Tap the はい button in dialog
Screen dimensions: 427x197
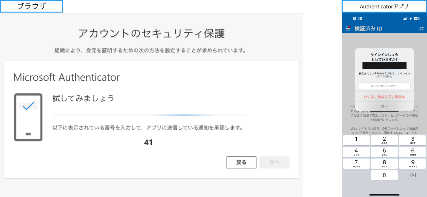(x=384, y=106)
